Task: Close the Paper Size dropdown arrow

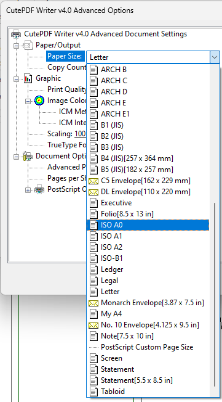Action: click(x=215, y=57)
